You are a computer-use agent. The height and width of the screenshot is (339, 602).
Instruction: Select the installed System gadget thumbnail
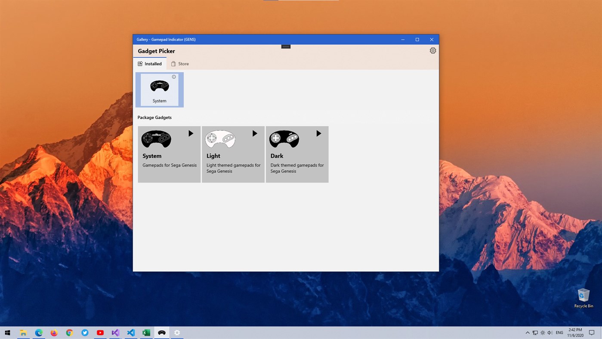[159, 89]
